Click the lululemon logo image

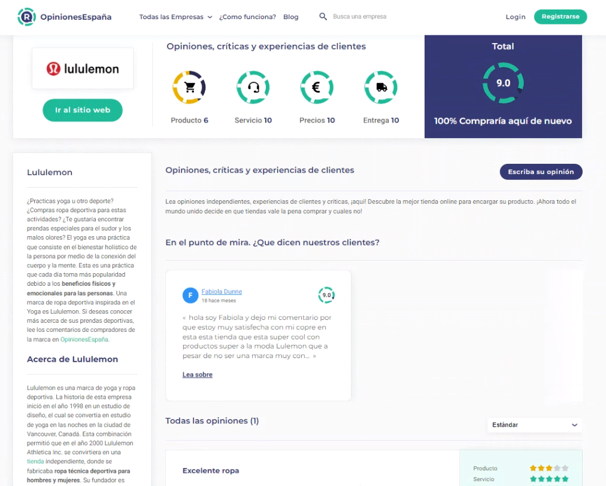tap(83, 69)
